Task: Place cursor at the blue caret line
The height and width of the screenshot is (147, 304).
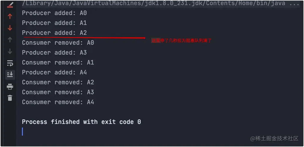Action: 23,131
